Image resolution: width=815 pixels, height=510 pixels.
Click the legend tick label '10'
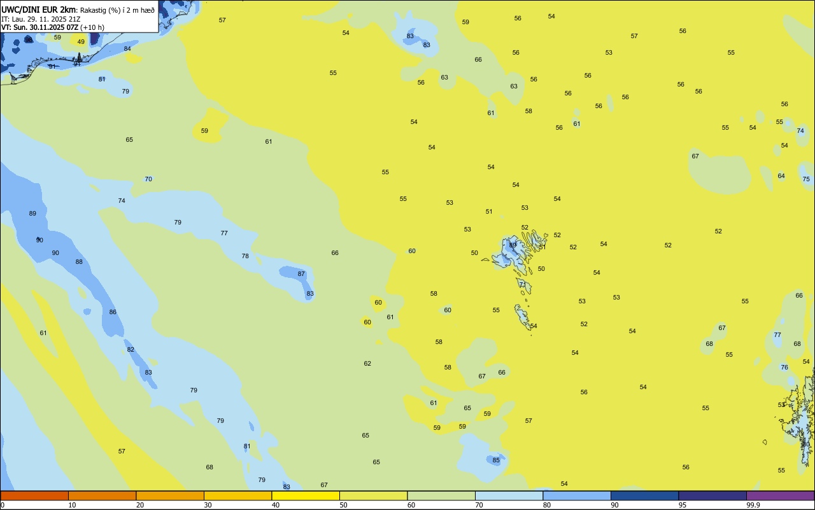click(72, 505)
